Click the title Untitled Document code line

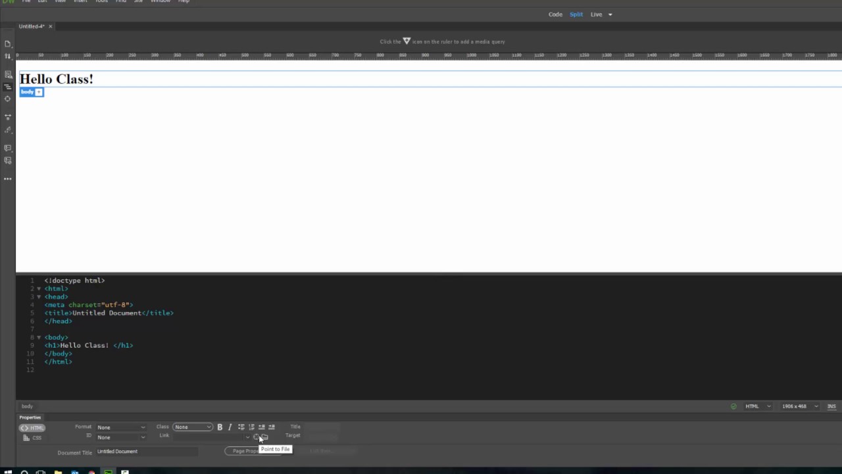tap(109, 313)
